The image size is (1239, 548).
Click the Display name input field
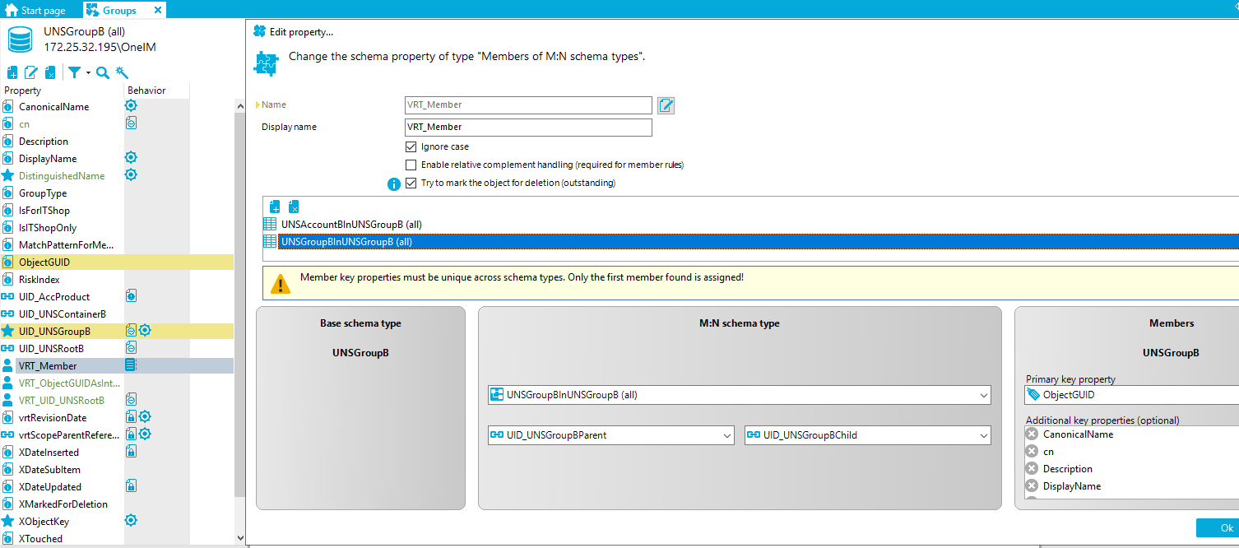tap(528, 128)
